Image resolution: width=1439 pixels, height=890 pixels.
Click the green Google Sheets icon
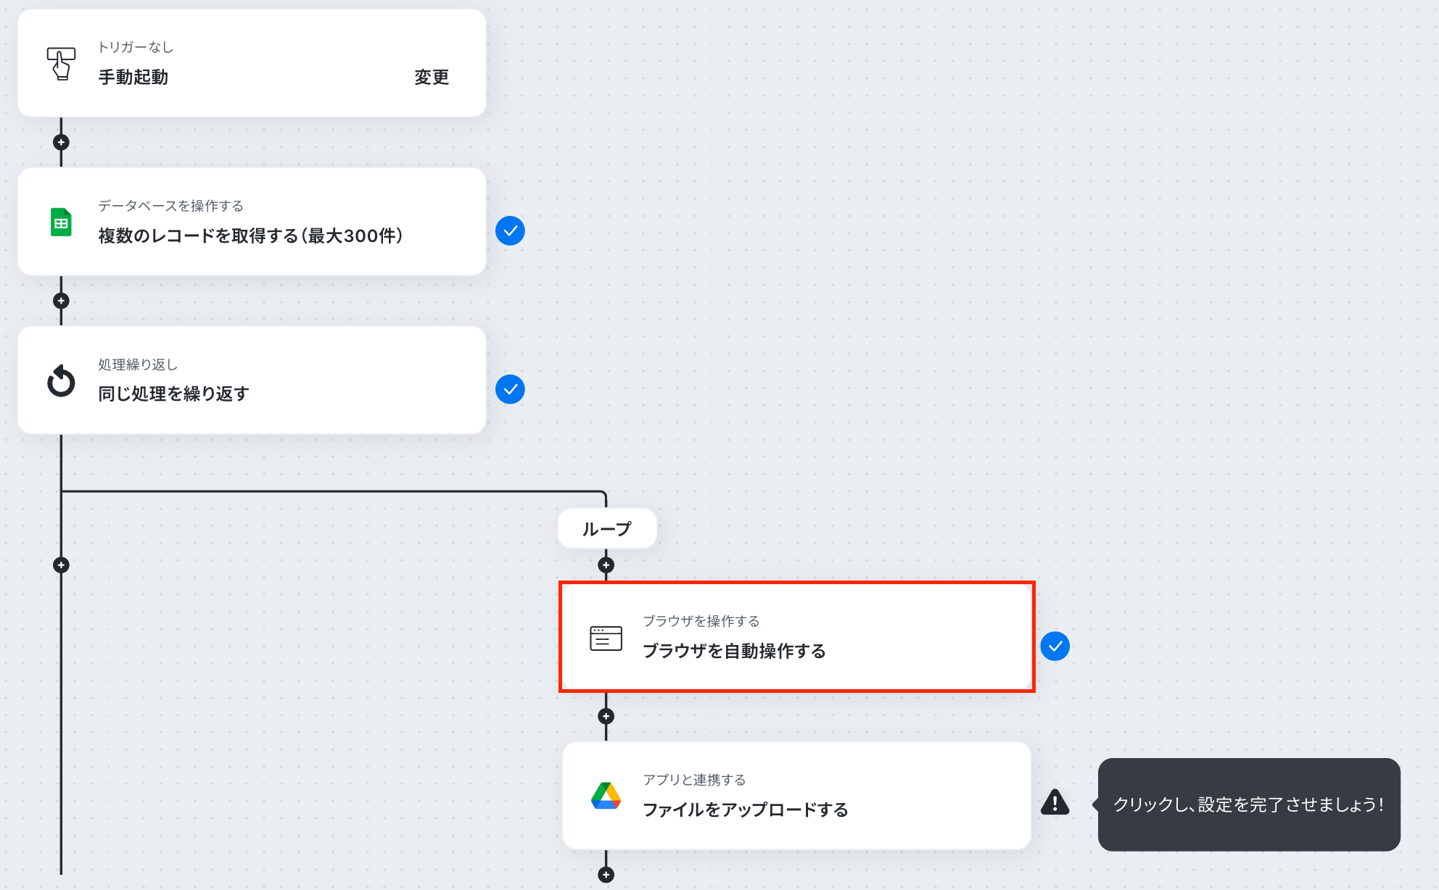(61, 222)
